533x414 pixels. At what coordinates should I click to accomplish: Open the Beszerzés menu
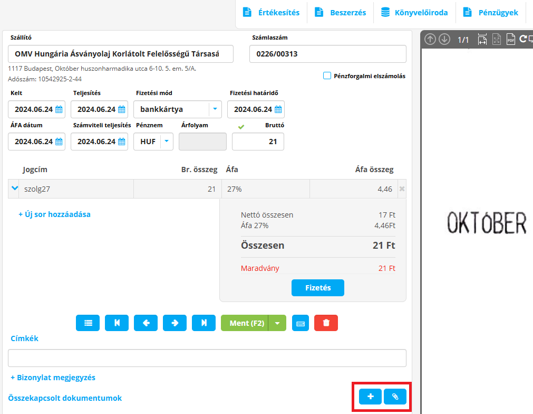coord(341,13)
